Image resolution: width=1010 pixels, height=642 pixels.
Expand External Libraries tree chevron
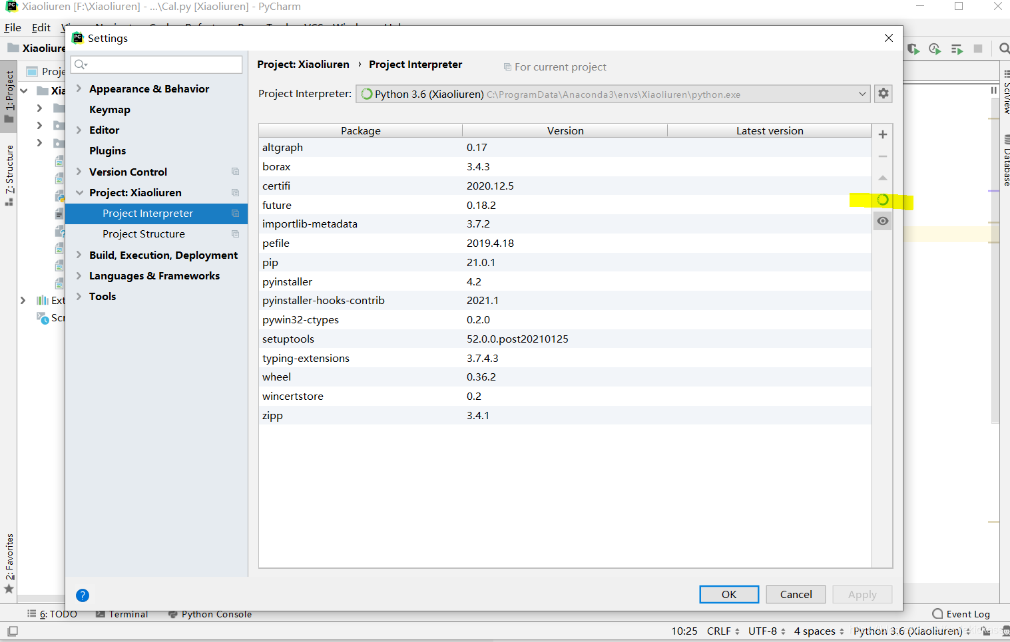[x=23, y=301]
